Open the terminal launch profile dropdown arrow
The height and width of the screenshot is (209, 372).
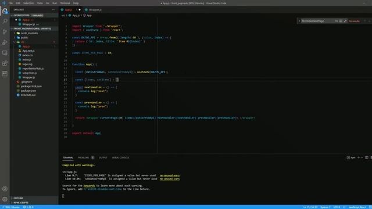point(362,157)
